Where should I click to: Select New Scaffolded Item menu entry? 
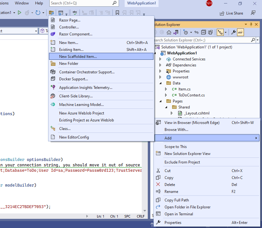click(78, 57)
